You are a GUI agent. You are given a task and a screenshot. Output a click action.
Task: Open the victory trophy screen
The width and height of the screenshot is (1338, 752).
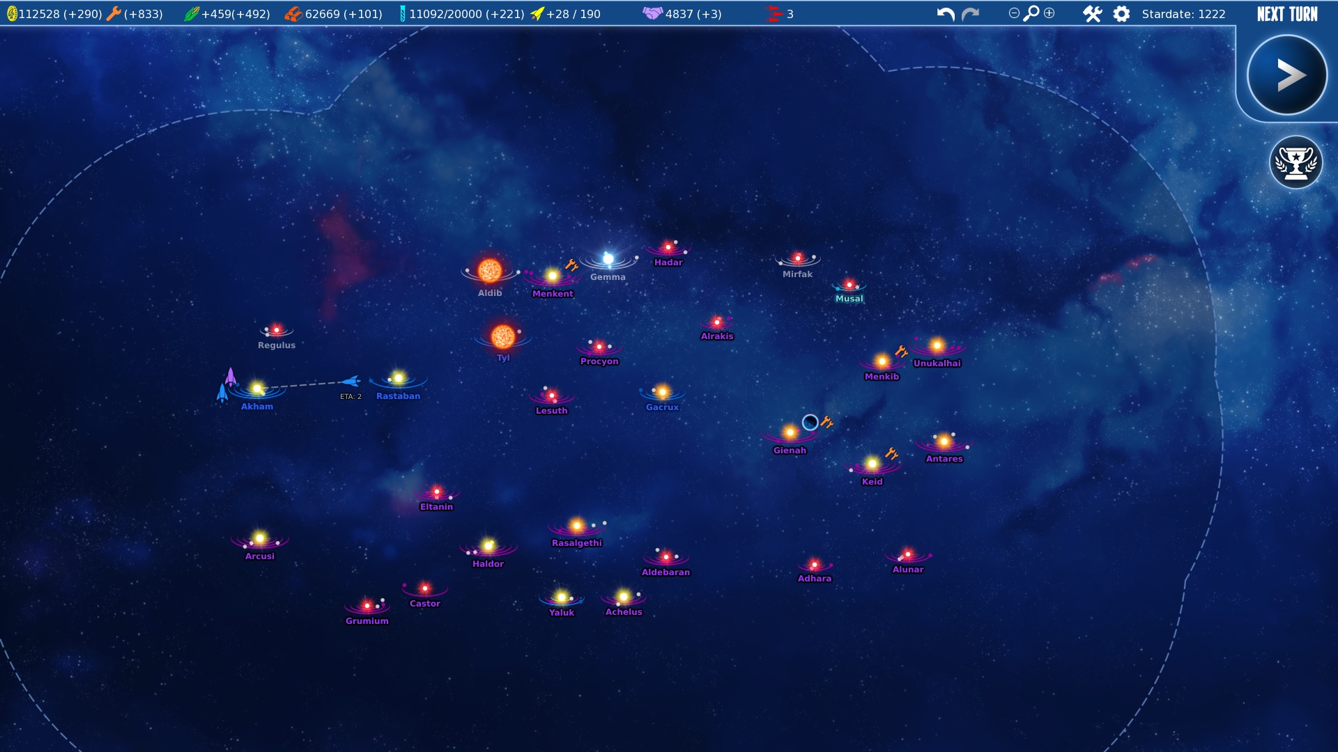click(1295, 163)
